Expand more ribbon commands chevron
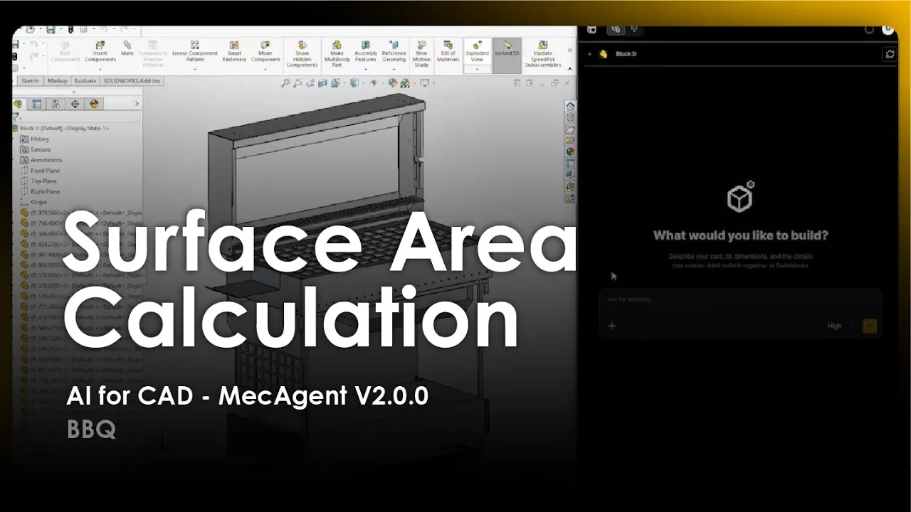 tap(569, 50)
